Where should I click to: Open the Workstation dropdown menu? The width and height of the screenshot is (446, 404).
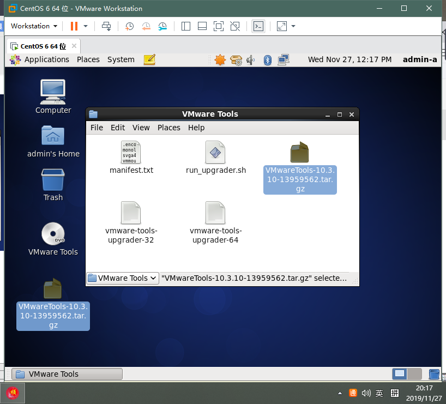click(34, 26)
